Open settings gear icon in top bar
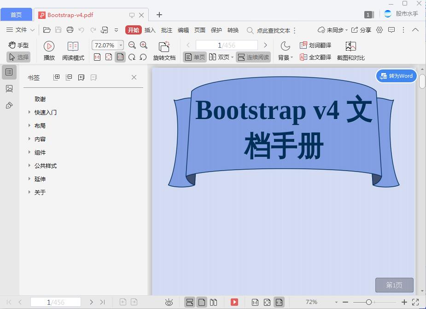The height and width of the screenshot is (309, 426). click(x=379, y=30)
